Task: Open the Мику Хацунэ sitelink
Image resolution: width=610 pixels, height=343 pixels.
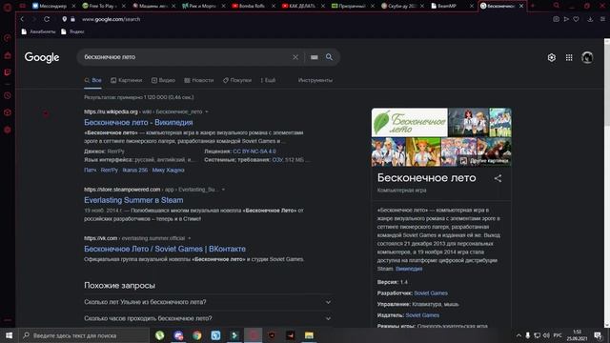Action: pyautogui.click(x=168, y=170)
